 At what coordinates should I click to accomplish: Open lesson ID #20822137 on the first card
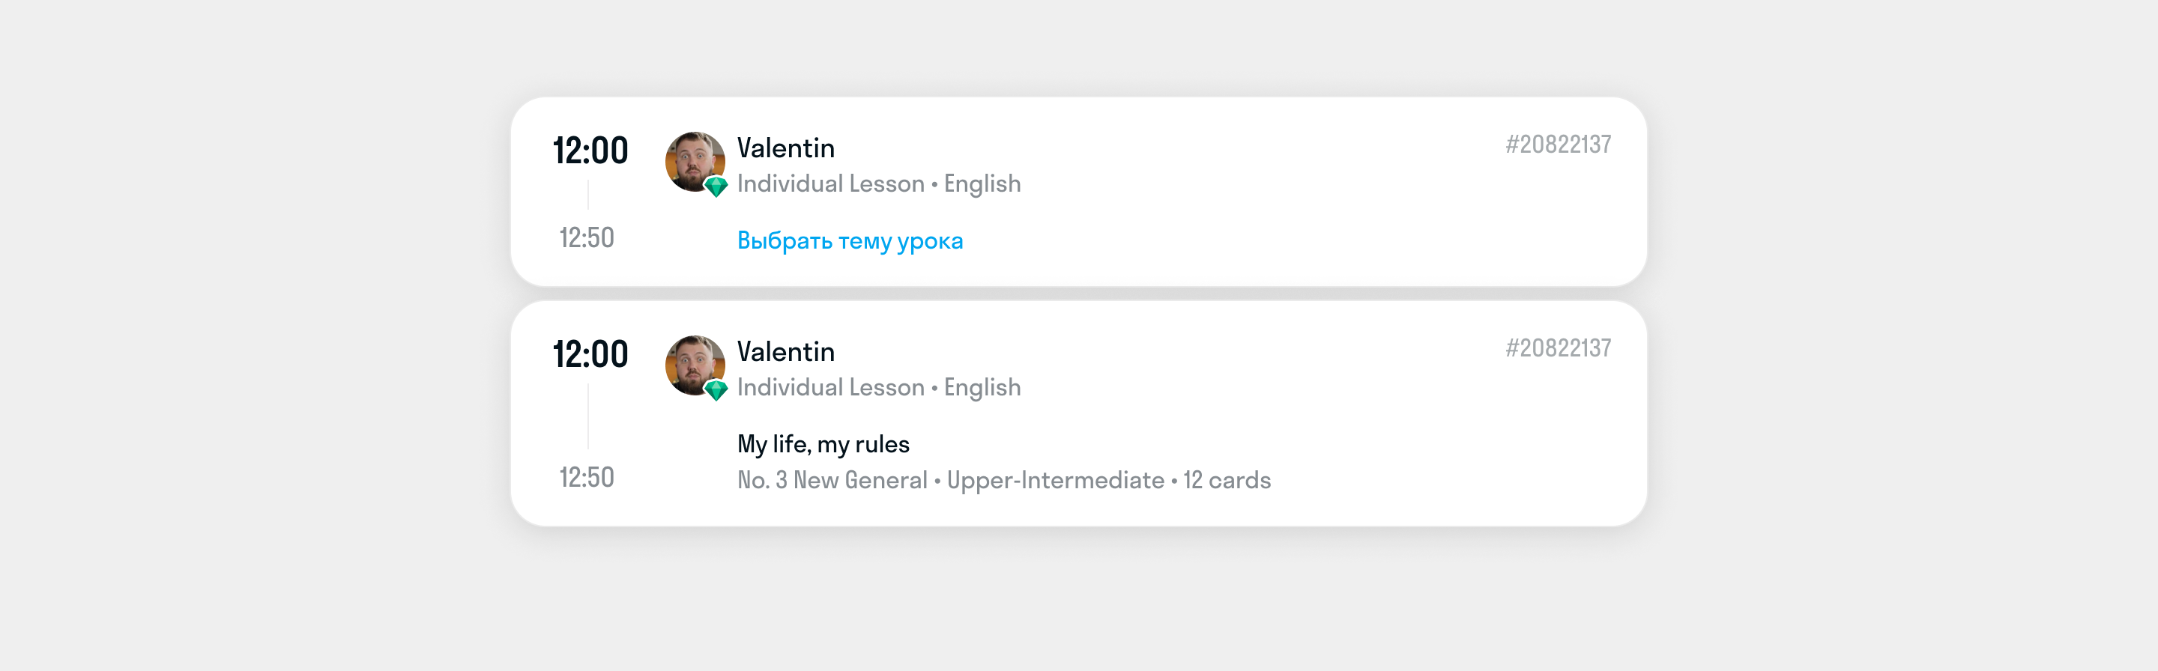coord(1560,143)
